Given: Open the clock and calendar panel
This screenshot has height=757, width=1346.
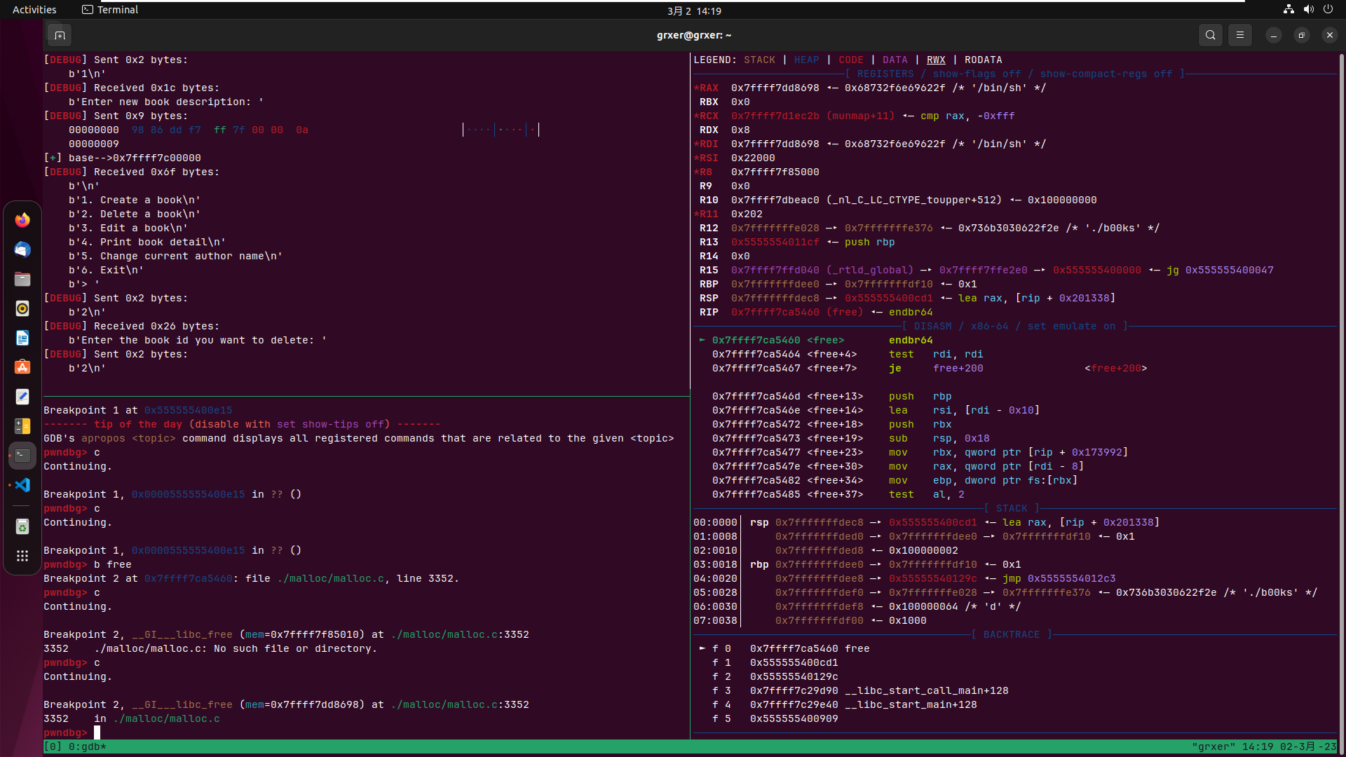Looking at the screenshot, I should point(694,11).
